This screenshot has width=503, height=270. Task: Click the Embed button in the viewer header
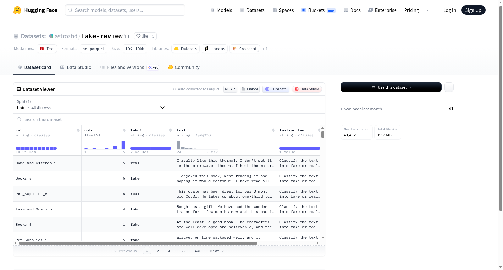tap(250, 89)
